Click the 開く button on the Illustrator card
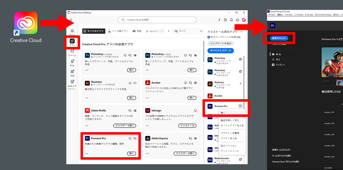Image resolution: width=343 pixels, height=170 pixels. (131, 98)
